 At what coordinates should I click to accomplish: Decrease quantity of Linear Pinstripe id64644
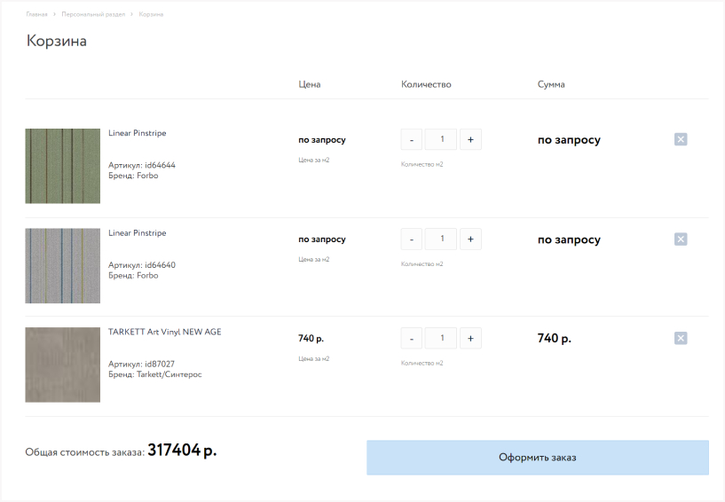point(412,139)
